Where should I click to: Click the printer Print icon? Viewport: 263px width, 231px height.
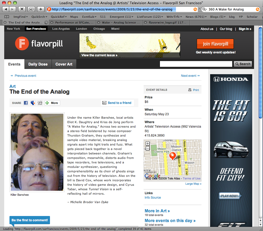[190, 90]
